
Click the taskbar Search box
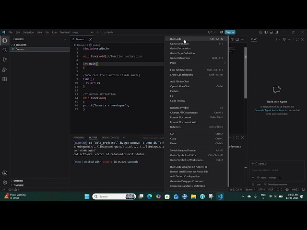pyautogui.click(x=114, y=196)
